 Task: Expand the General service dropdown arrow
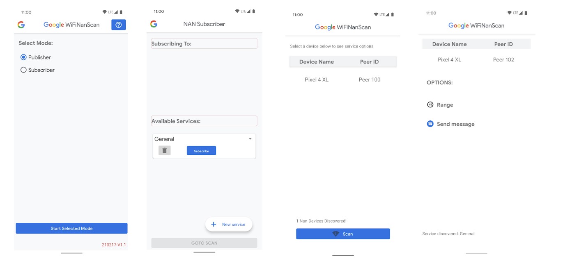tap(250, 139)
